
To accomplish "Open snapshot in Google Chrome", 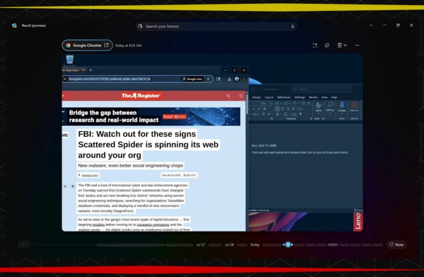I will (x=87, y=45).
